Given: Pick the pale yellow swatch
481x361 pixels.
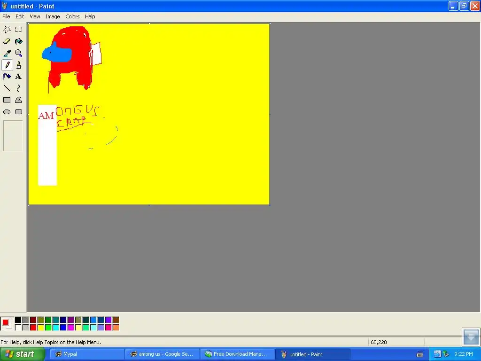Looking at the screenshot, I should (x=78, y=328).
